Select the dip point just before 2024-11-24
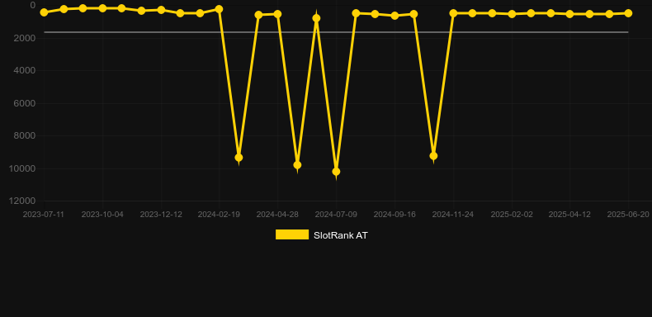 click(x=433, y=156)
